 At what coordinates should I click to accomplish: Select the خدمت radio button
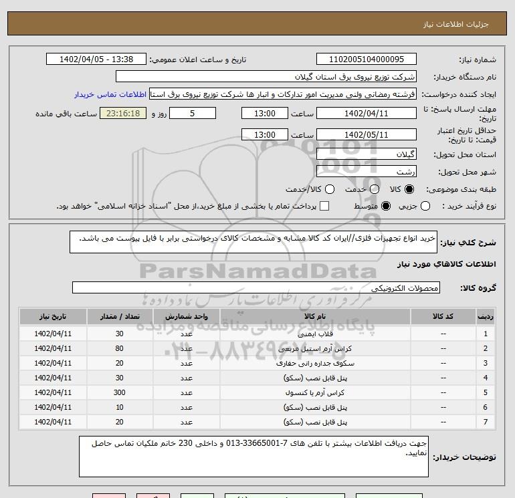[x=375, y=189]
